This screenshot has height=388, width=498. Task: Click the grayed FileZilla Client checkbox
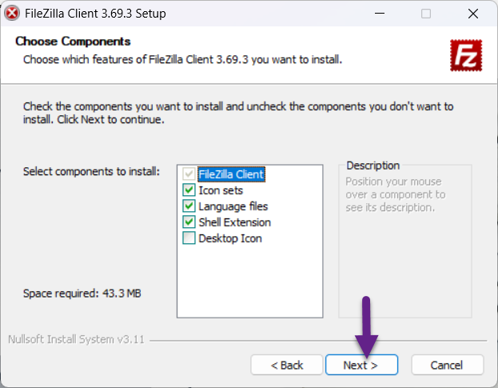click(x=189, y=174)
